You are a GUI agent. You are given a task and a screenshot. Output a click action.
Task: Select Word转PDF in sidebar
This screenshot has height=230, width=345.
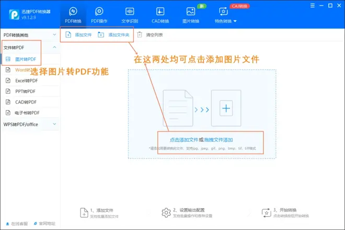[30, 70]
